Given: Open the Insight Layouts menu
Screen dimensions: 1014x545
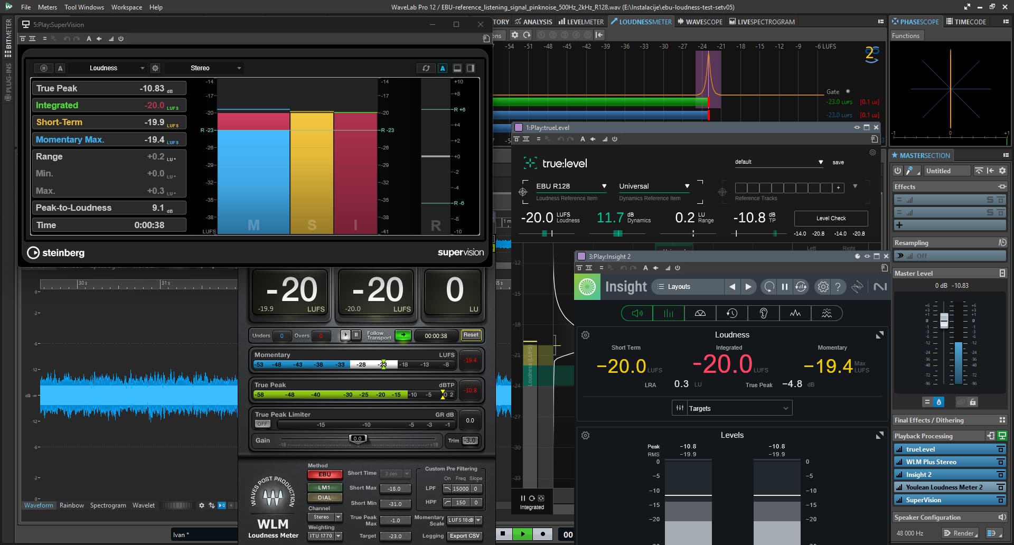Looking at the screenshot, I should click(688, 287).
